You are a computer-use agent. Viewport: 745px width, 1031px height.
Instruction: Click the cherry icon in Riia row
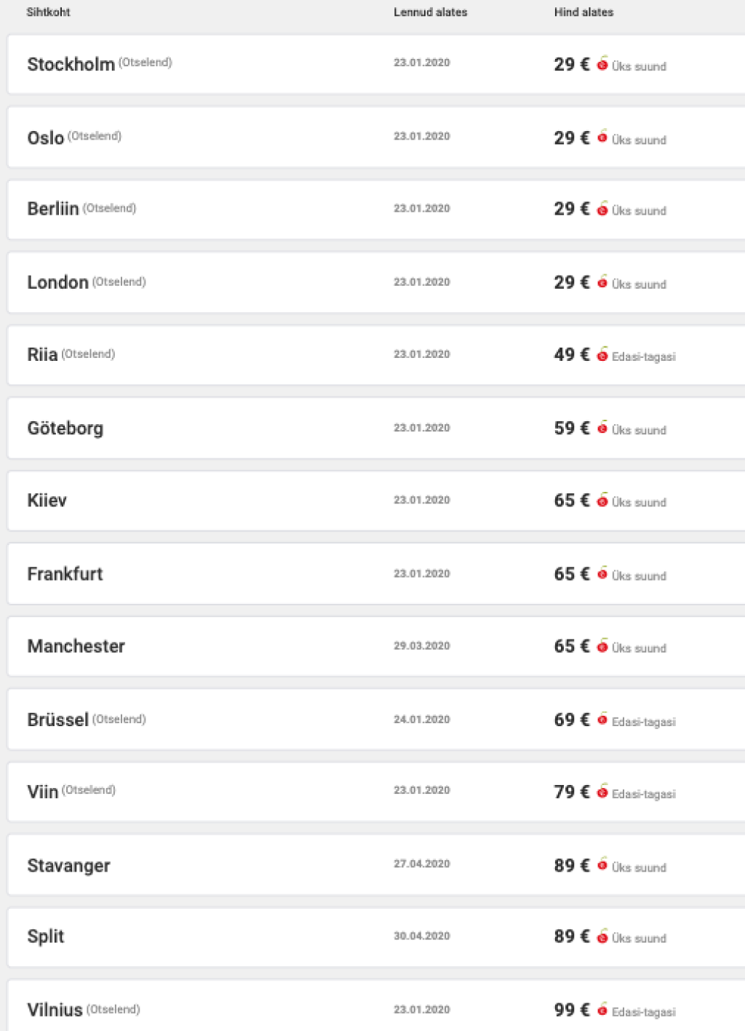[x=602, y=355]
